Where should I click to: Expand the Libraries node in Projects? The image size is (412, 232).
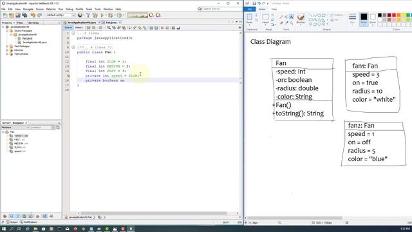[7, 50]
